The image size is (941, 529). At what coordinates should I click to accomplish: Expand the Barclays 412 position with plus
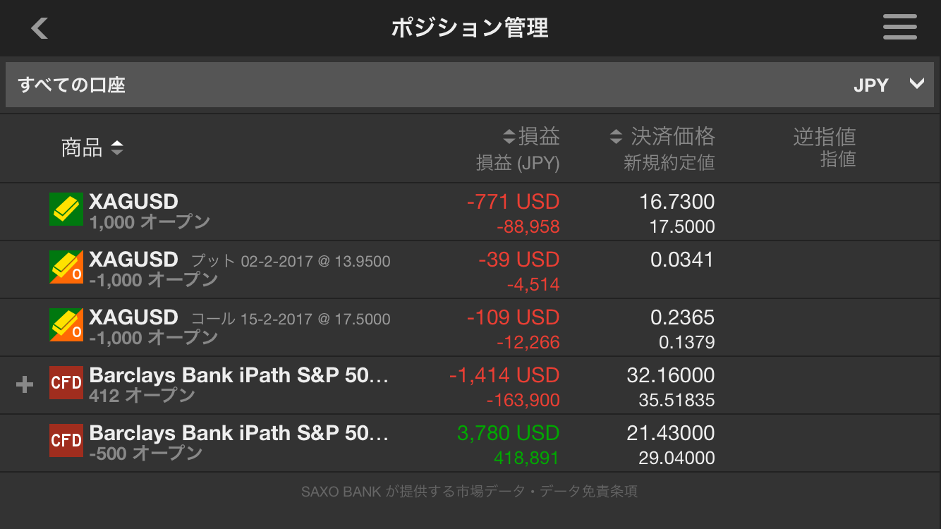coord(25,384)
